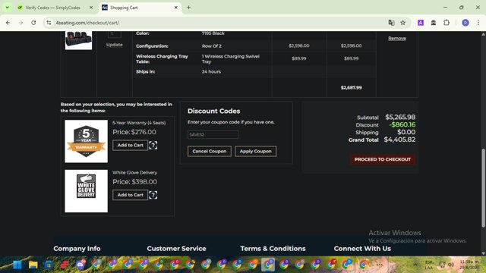
Task: Open the White Glove Delivery image
Action: (86, 191)
